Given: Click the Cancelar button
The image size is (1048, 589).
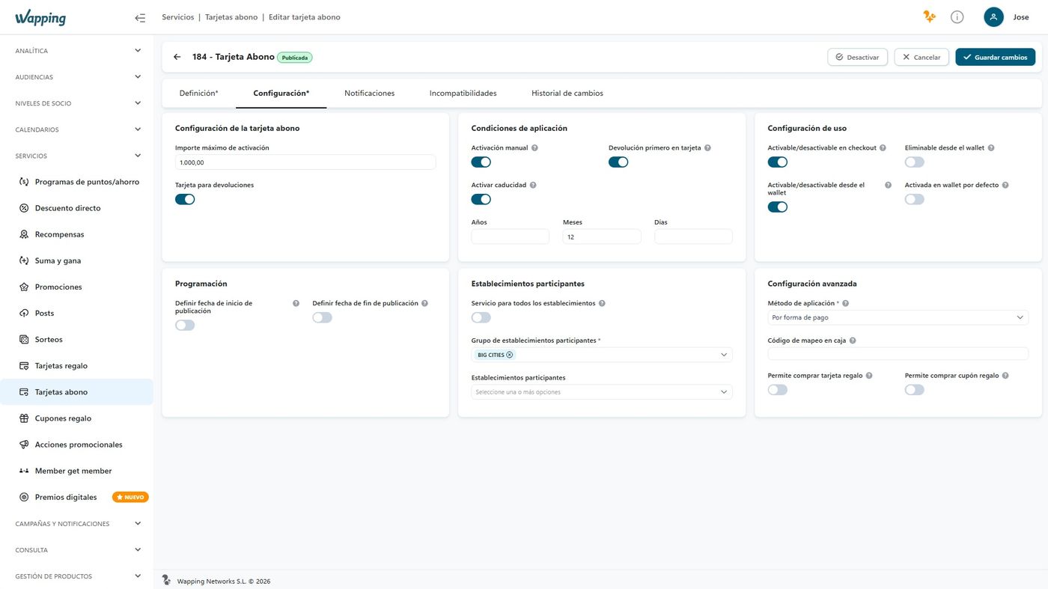Looking at the screenshot, I should coord(921,57).
